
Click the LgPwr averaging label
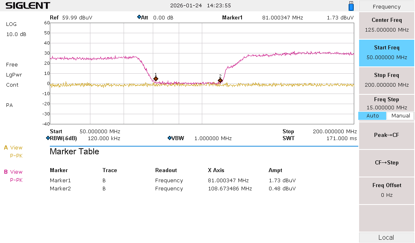pos(14,75)
